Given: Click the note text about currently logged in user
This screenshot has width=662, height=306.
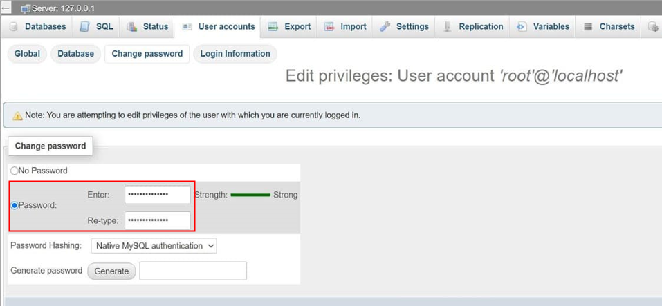Looking at the screenshot, I should click(x=192, y=115).
